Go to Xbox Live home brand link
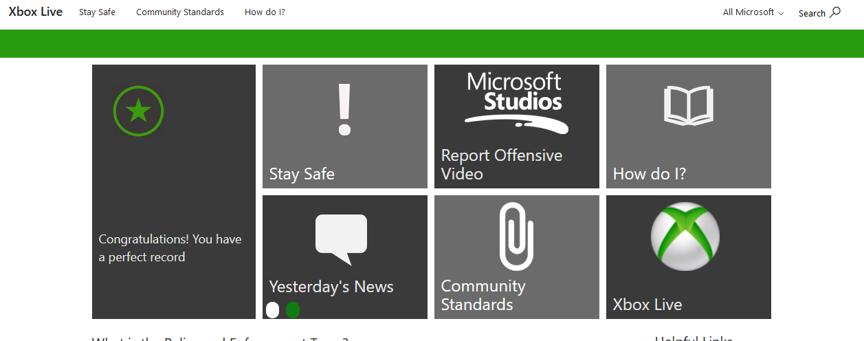Viewport: 864px width, 341px height. pyautogui.click(x=36, y=12)
